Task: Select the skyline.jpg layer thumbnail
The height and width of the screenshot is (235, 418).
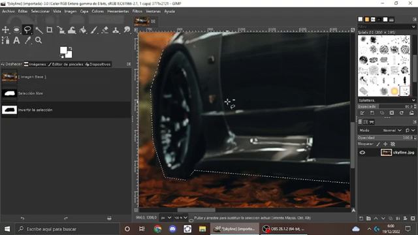Action: (386, 152)
